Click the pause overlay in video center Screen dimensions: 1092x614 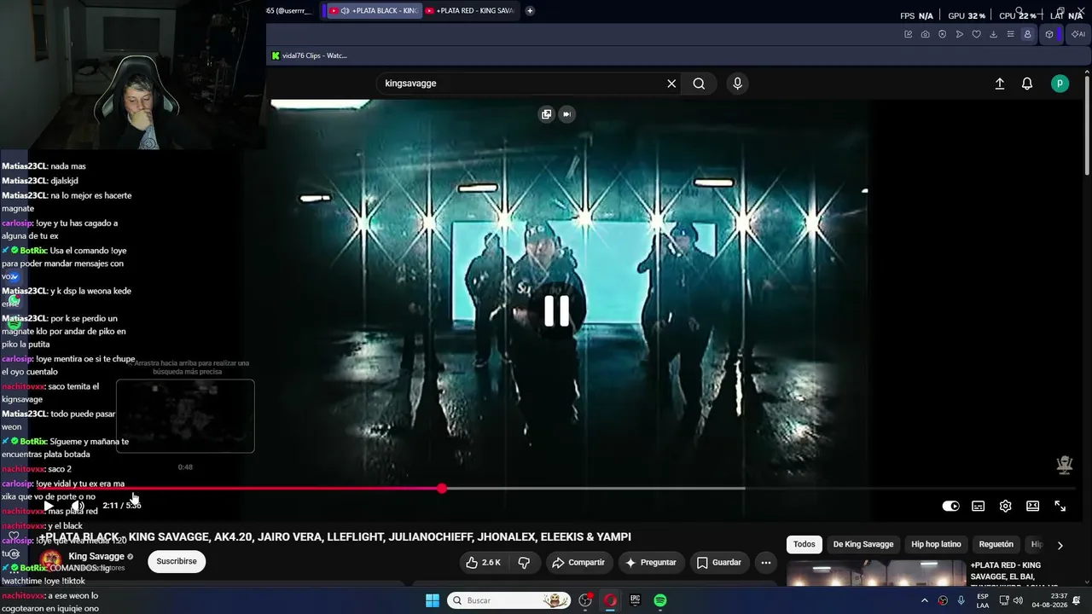(x=556, y=311)
